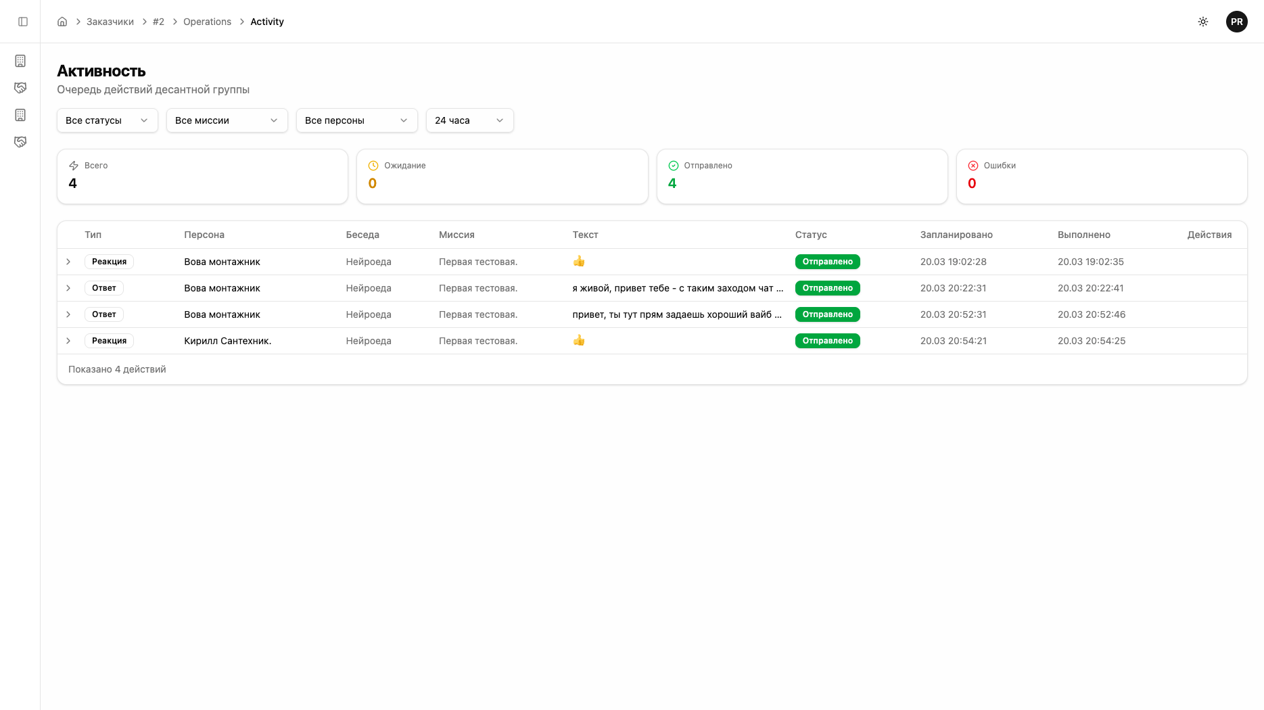Expand the first Реакция row at 19:02:28
This screenshot has width=1264, height=710.
[68, 262]
